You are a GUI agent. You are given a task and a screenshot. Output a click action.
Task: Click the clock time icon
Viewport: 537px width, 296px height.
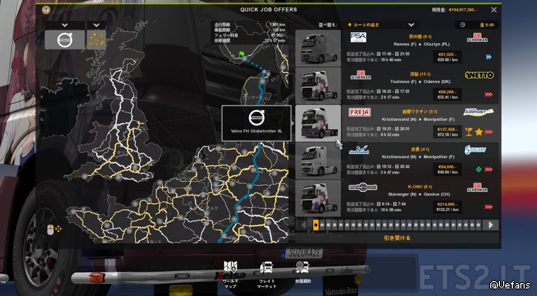tap(462, 25)
